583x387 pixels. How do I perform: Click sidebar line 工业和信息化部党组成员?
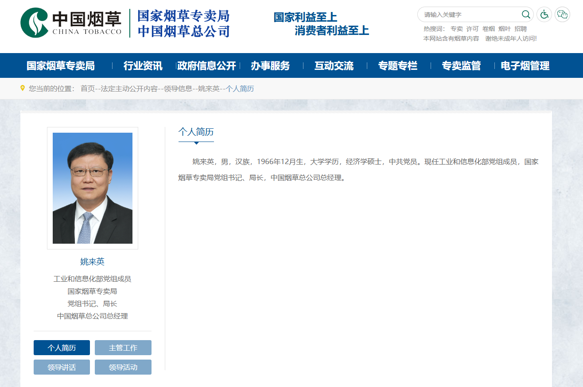click(93, 279)
